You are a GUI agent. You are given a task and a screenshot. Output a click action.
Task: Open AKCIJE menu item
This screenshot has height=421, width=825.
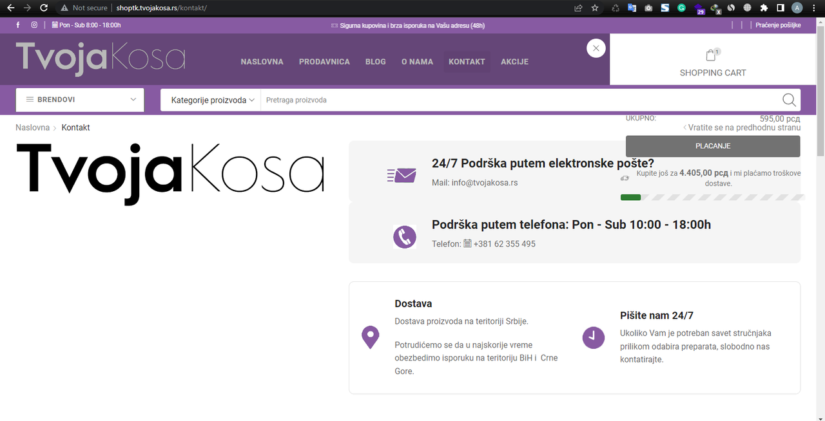tap(514, 62)
